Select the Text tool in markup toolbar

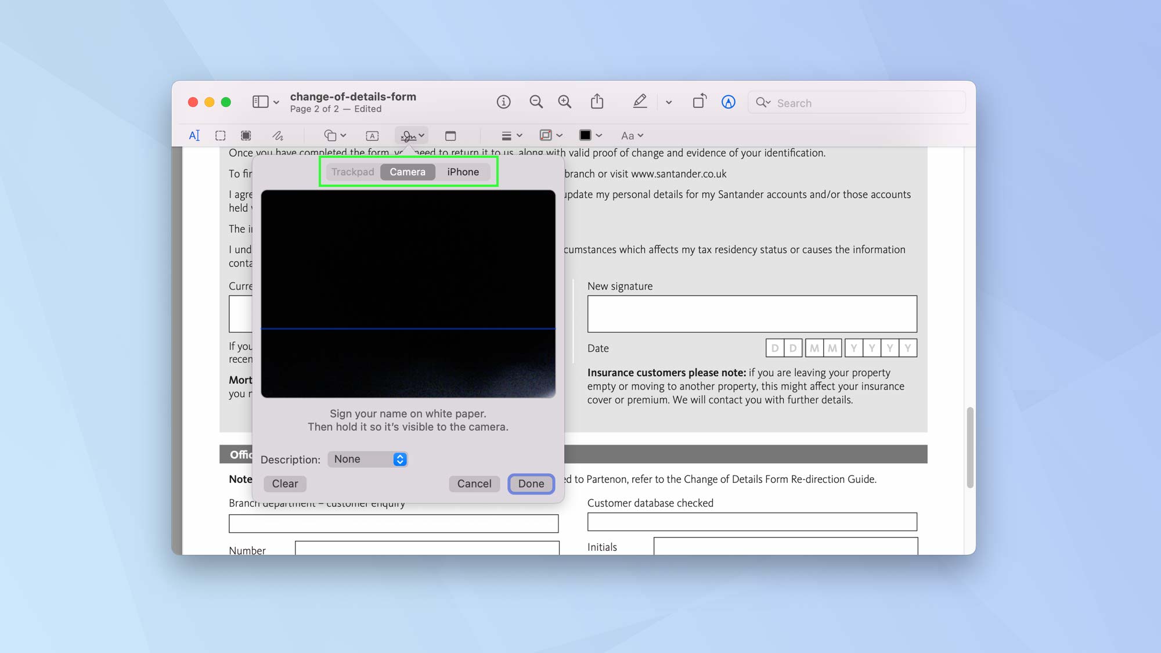click(194, 135)
